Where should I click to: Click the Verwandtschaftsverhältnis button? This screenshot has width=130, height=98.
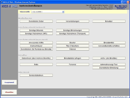109,46
